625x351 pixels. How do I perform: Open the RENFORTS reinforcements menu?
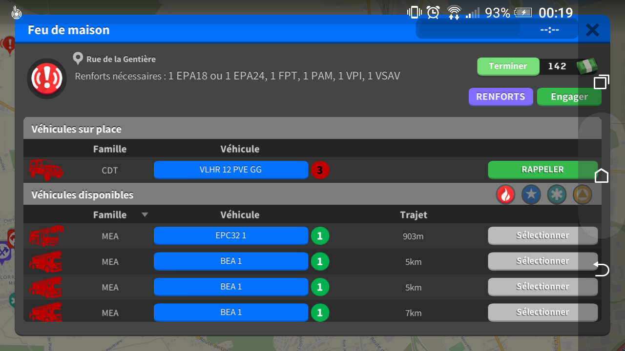500,97
